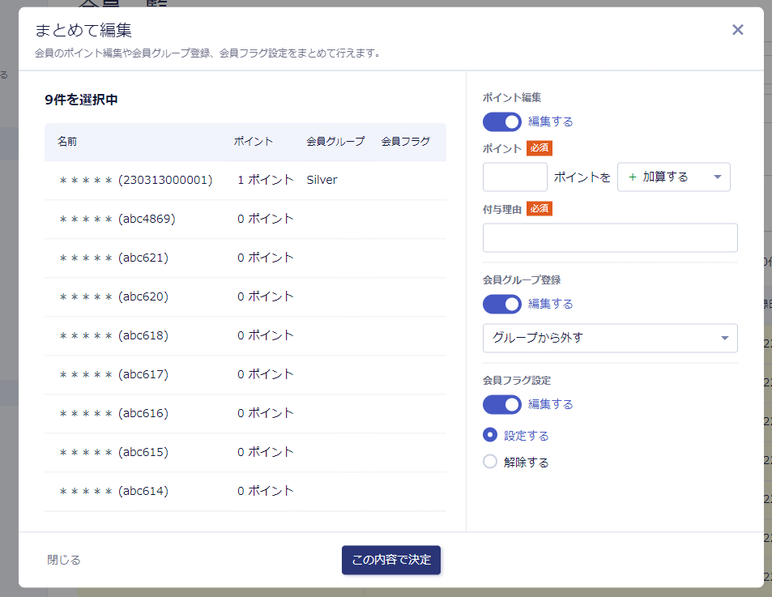Click the 閉じる link
This screenshot has height=597, width=772.
[64, 560]
